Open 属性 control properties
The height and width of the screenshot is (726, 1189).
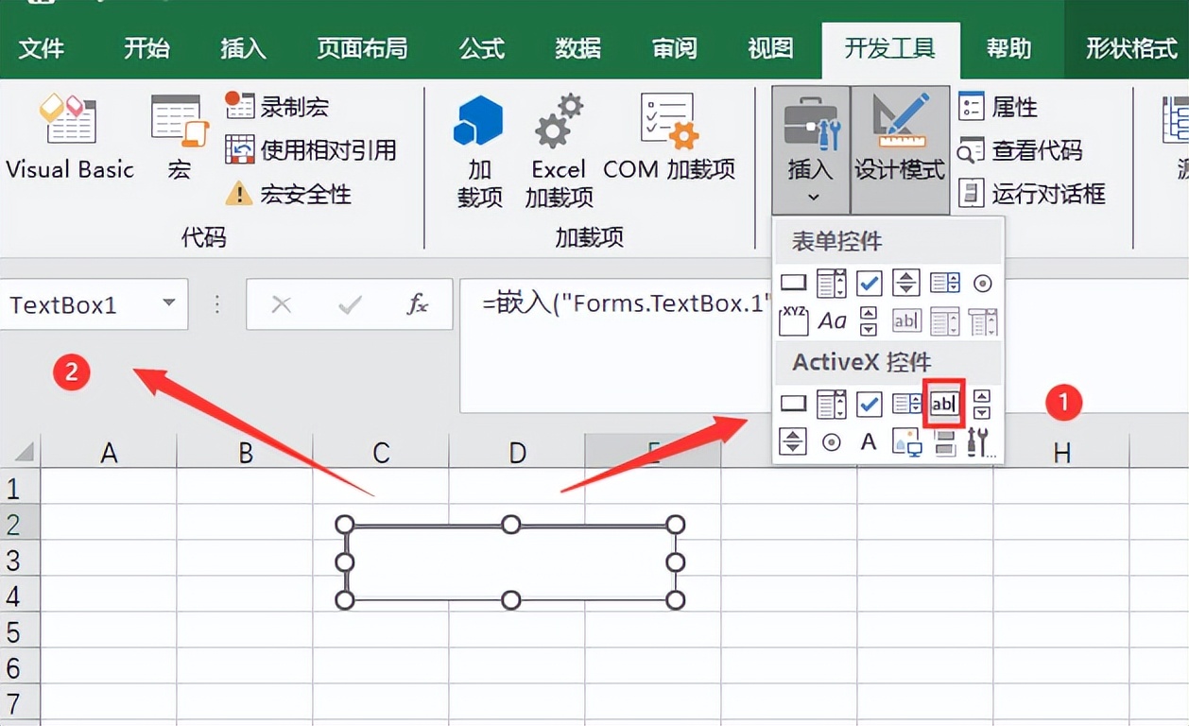pos(998,107)
